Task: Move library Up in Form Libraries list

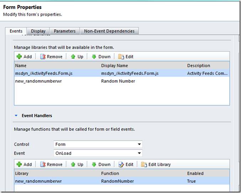Action: pos(77,57)
